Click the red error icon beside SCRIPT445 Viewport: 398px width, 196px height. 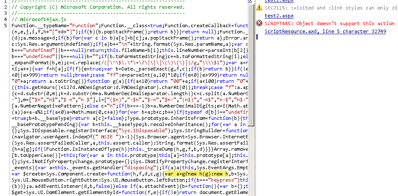point(259,23)
